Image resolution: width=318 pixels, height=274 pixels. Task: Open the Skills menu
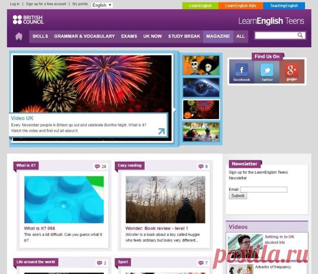click(40, 36)
